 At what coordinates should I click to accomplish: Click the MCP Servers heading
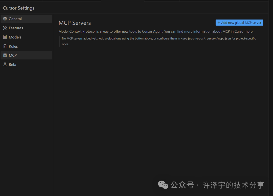point(75,23)
